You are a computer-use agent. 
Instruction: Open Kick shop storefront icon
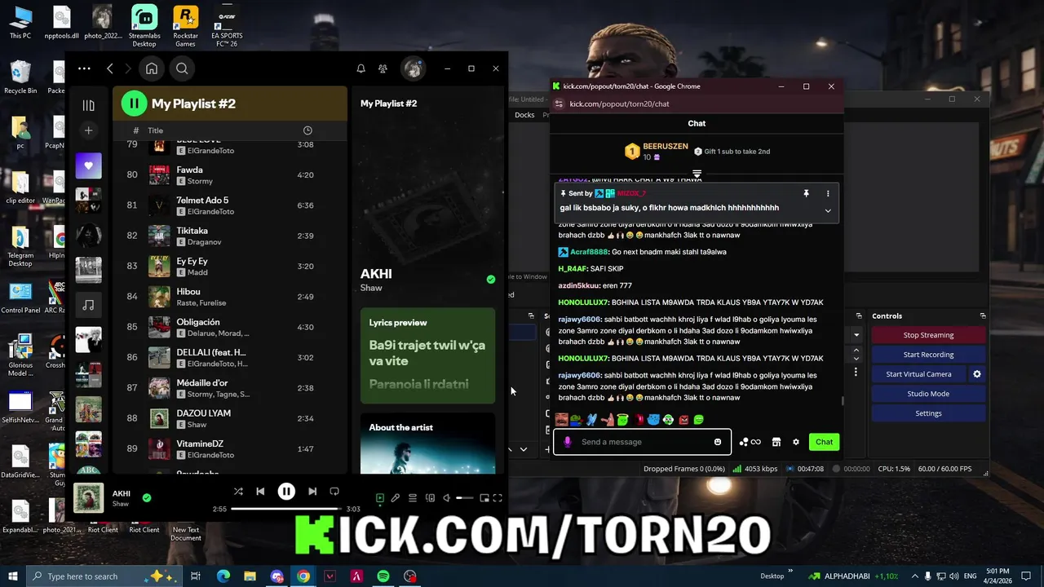pyautogui.click(x=776, y=442)
